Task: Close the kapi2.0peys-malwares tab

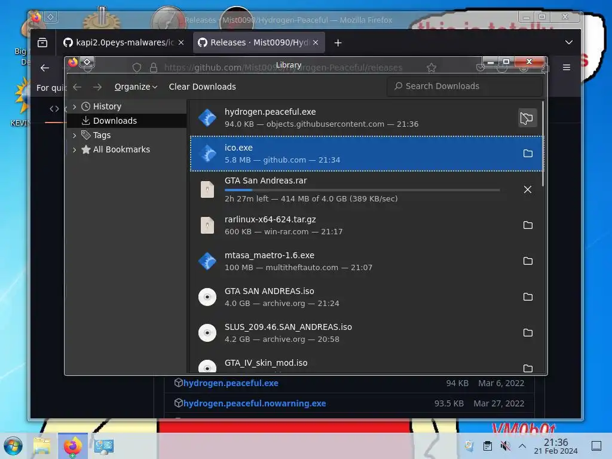Action: (181, 42)
